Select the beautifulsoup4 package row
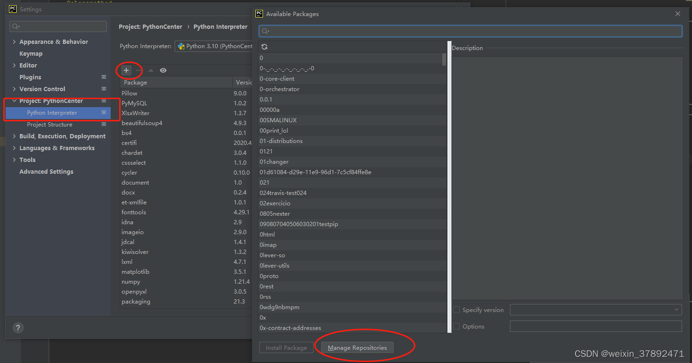Image resolution: width=692 pixels, height=363 pixels. (x=186, y=123)
